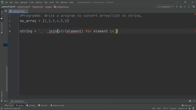The image size is (196, 110).
Task: Click the pythonProject9 root breadcrumb
Action: tap(8, 7)
